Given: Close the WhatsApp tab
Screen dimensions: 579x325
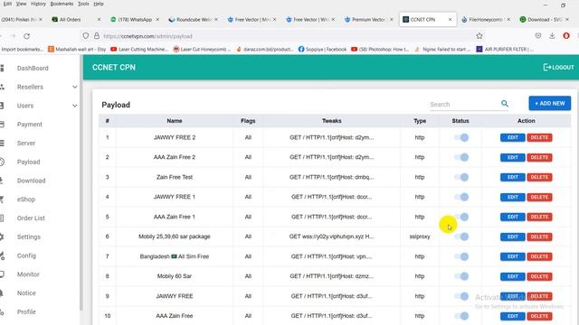Looking at the screenshot, I should pos(157,19).
